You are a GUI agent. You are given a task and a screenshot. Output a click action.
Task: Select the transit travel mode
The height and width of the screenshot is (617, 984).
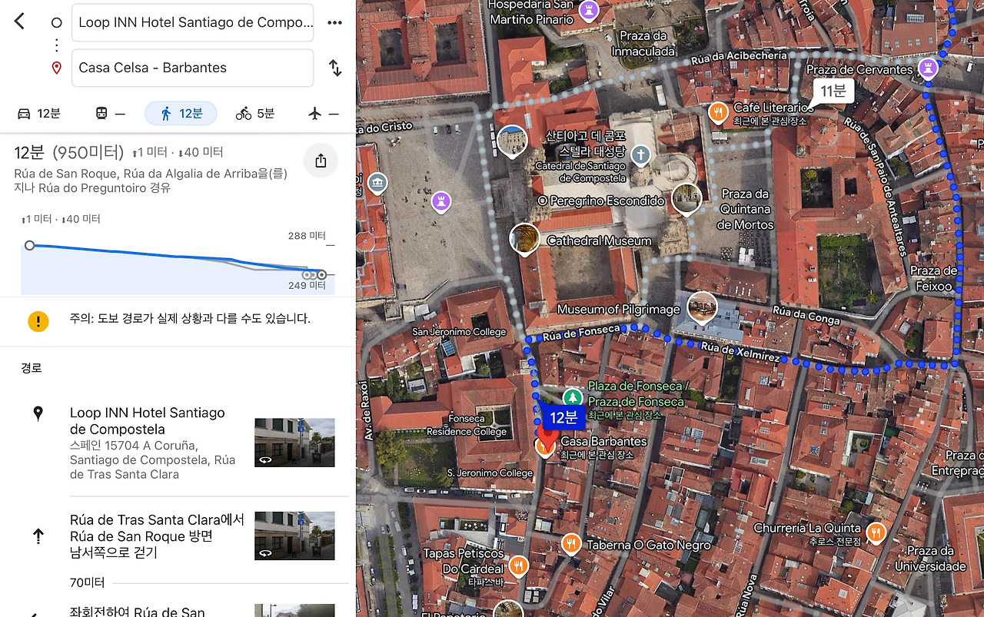[x=110, y=114]
